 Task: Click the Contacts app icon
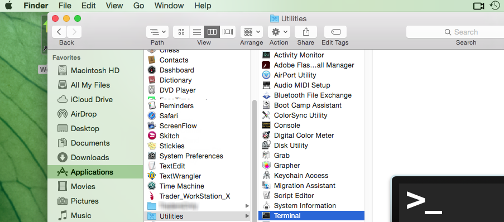click(152, 60)
